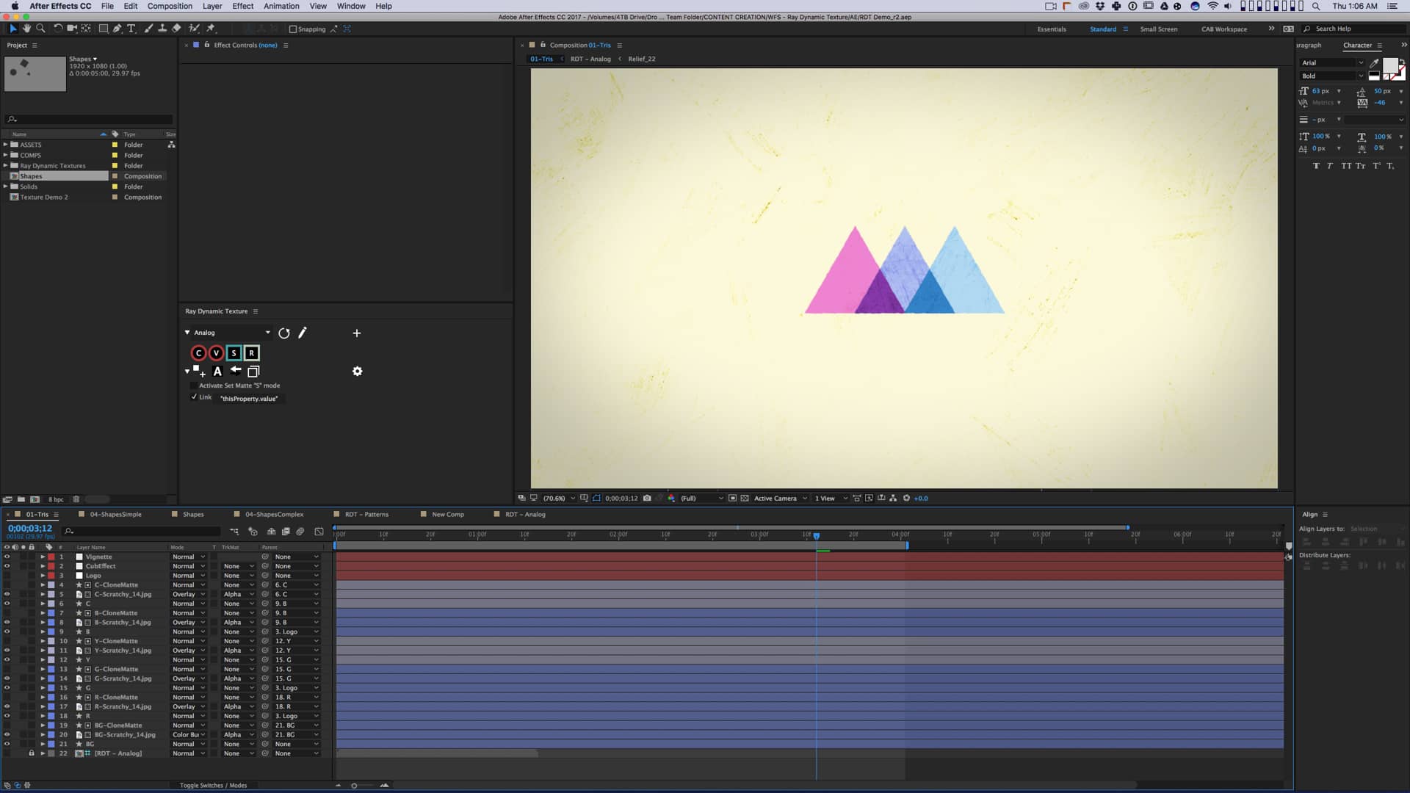Open the magnification ratio dropdown showing 70.6%
The width and height of the screenshot is (1410, 793).
coord(558,498)
